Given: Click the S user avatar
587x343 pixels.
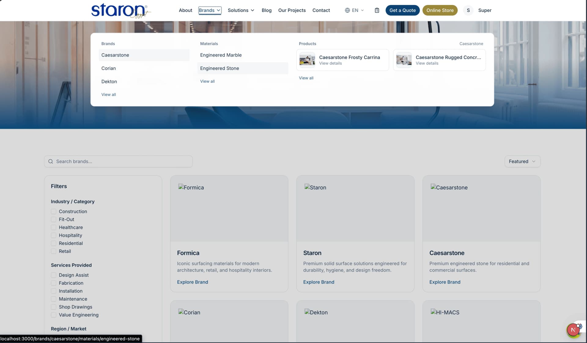Looking at the screenshot, I should point(468,10).
